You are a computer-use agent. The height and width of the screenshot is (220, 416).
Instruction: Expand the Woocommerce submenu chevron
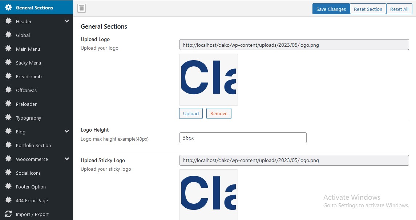coord(67,159)
